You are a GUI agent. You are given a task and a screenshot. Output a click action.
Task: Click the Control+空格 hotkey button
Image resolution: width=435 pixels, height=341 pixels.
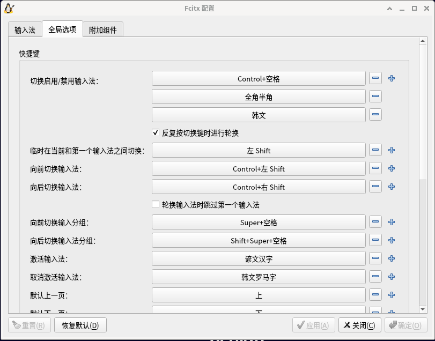click(x=259, y=78)
